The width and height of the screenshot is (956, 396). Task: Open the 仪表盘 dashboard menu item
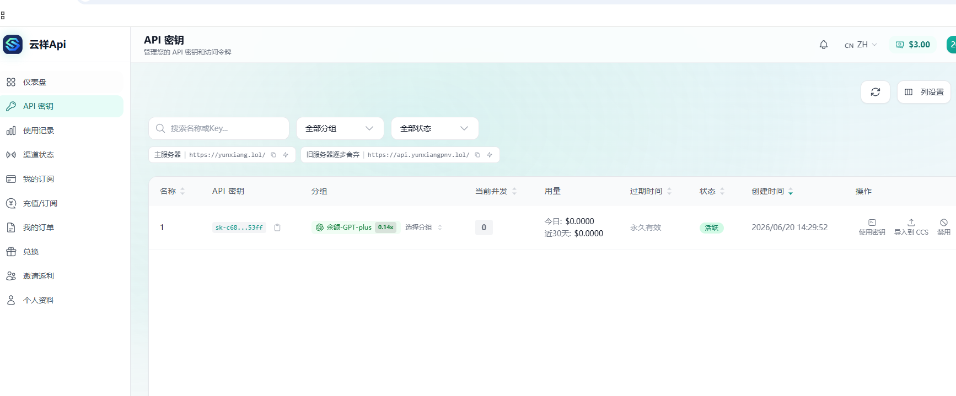coord(62,82)
